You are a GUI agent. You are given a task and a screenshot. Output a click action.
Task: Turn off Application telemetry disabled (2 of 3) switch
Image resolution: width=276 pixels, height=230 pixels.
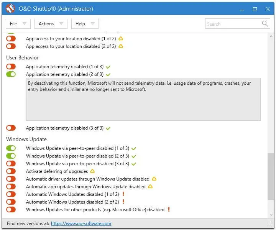pos(11,74)
